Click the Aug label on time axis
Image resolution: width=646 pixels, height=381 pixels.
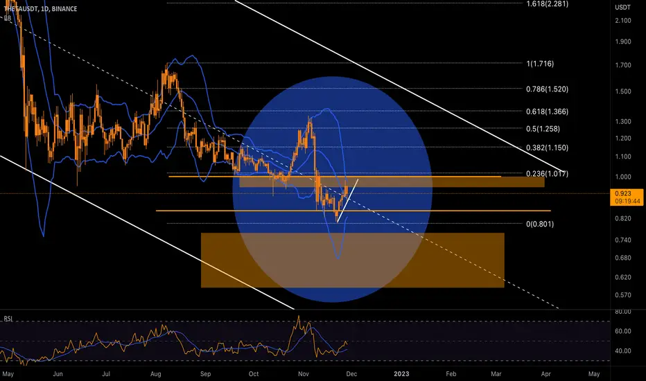point(156,374)
